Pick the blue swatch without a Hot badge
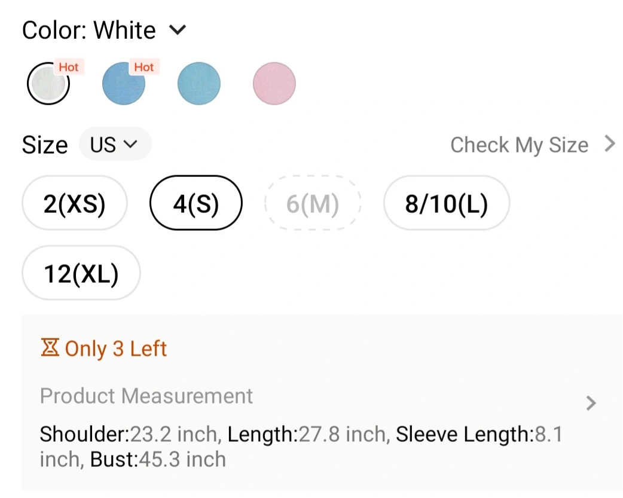623x498 pixels. point(199,84)
